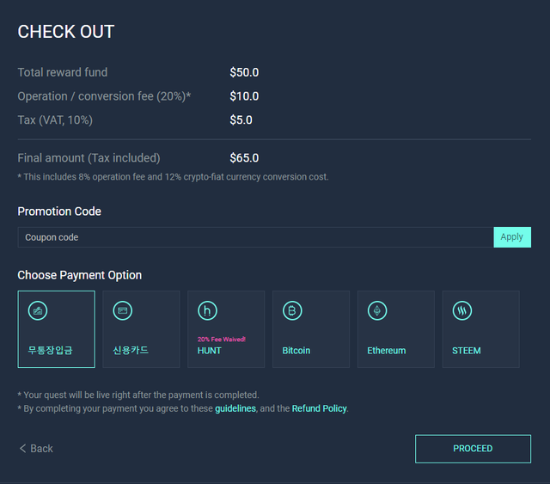Pick the STEEM payment option label
550x484 pixels.
pos(466,351)
